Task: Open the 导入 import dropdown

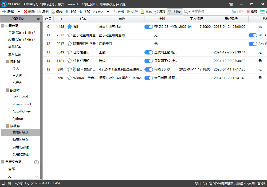Action: (108, 12)
